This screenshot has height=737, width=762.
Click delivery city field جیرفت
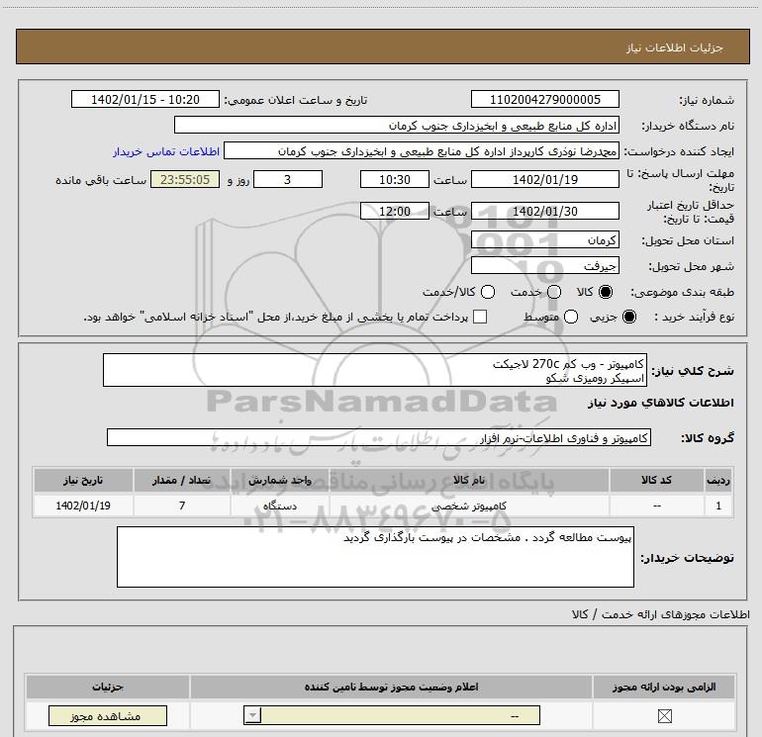[544, 265]
